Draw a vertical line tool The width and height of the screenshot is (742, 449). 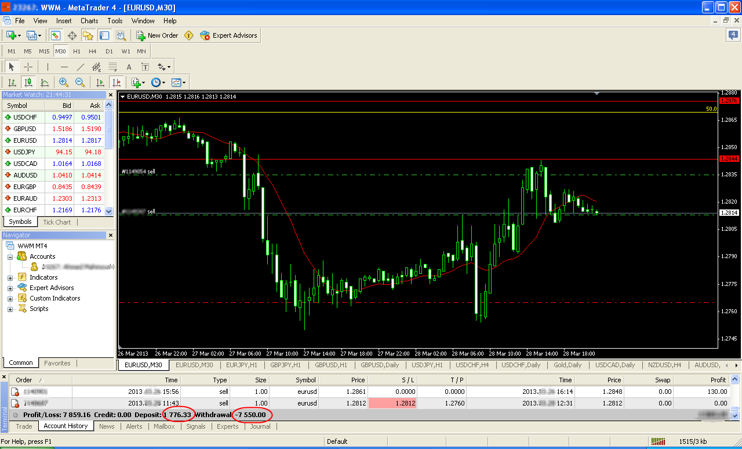tap(48, 67)
